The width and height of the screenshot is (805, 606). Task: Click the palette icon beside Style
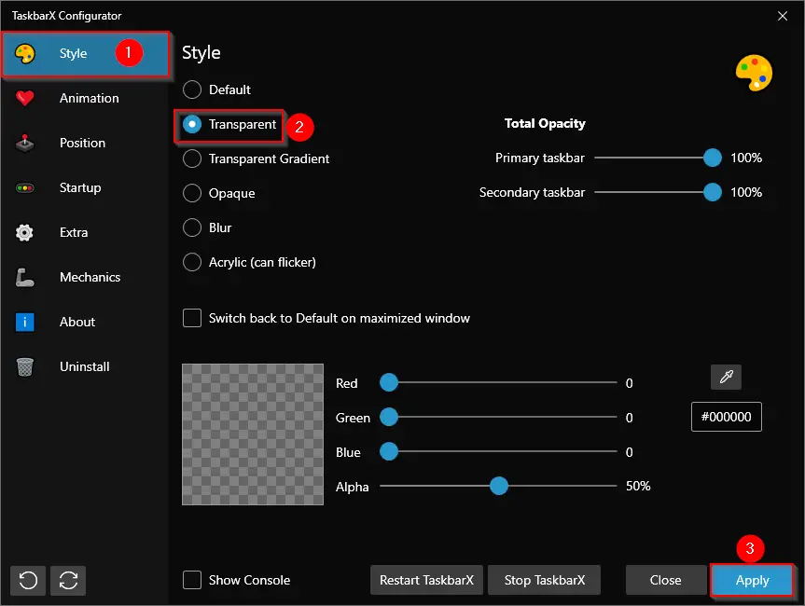(24, 53)
